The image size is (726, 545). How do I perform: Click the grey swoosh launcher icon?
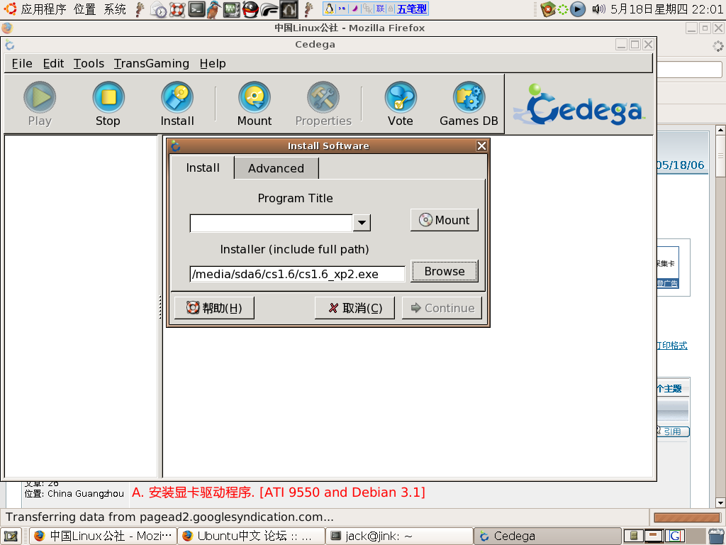(269, 9)
